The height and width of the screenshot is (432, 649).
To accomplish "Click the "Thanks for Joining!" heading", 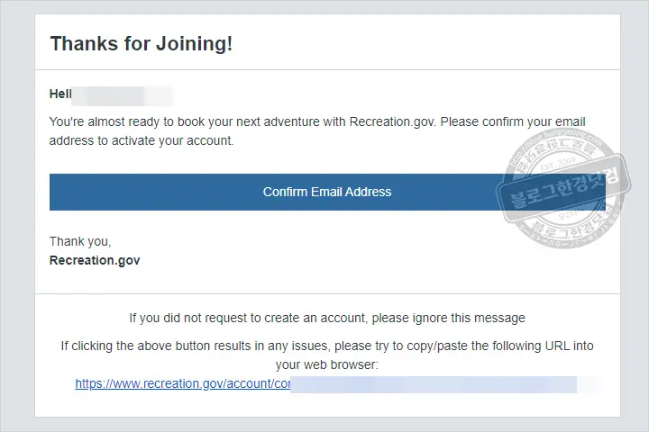I will pyautogui.click(x=142, y=43).
